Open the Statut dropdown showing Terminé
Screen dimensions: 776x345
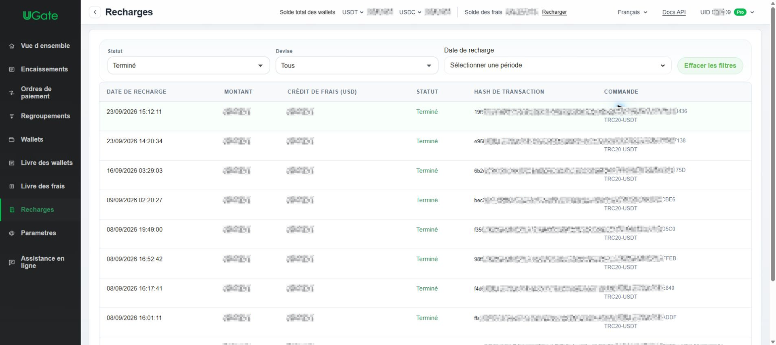coord(188,65)
